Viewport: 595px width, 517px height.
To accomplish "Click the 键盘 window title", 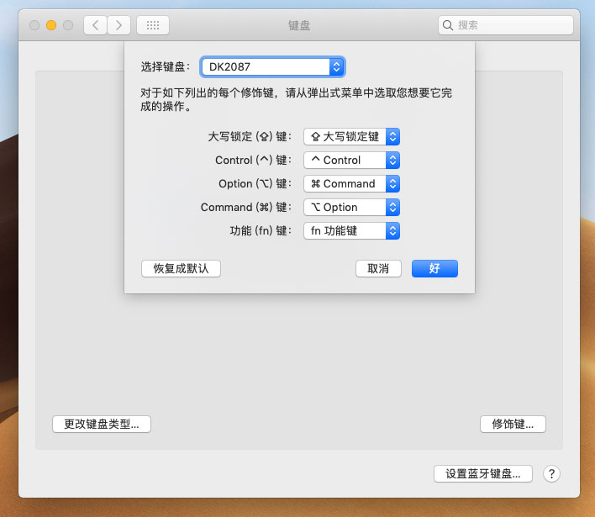I will (299, 25).
